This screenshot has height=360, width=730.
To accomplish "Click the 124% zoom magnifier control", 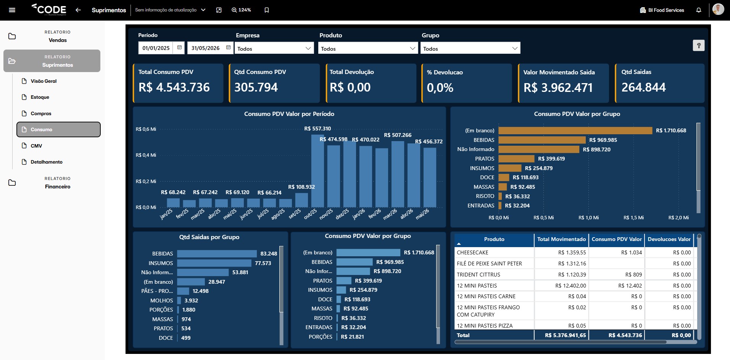I will (x=241, y=10).
